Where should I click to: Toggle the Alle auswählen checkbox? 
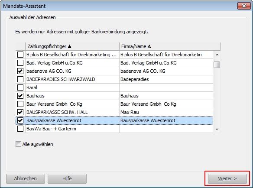[18, 144]
